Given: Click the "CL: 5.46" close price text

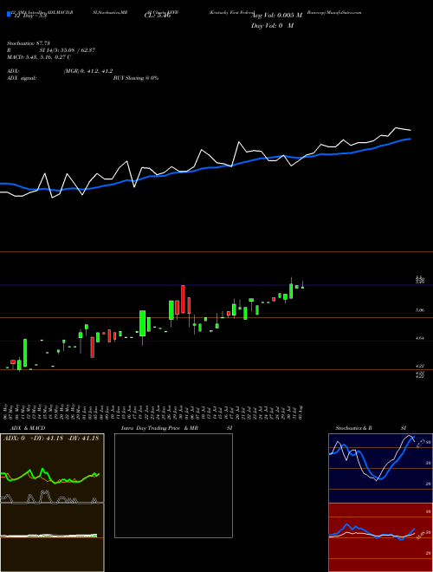Looking at the screenshot, I should [x=158, y=16].
